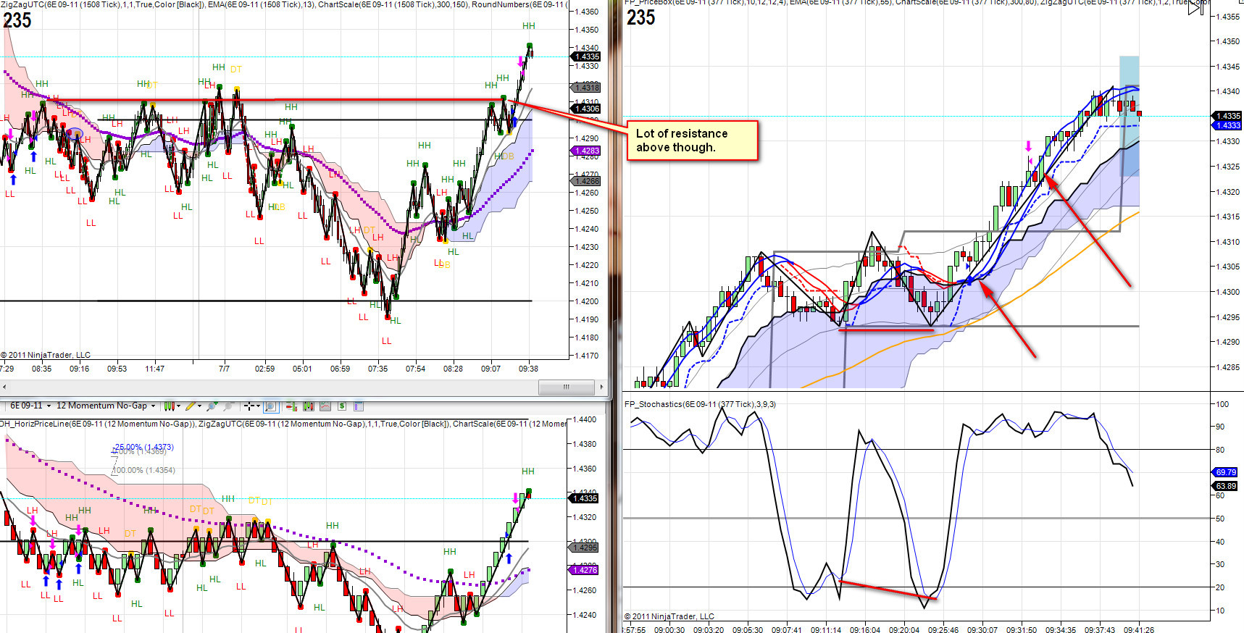Click the 7/7 date label on top-left time axis

click(x=224, y=369)
